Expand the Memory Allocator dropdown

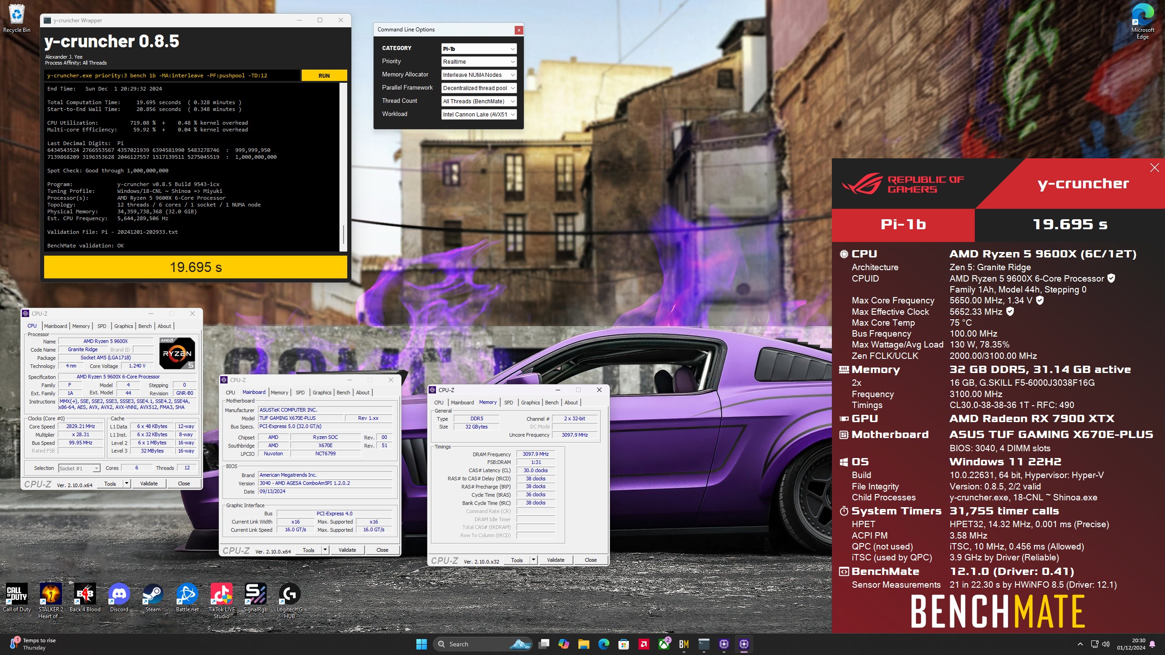479,75
